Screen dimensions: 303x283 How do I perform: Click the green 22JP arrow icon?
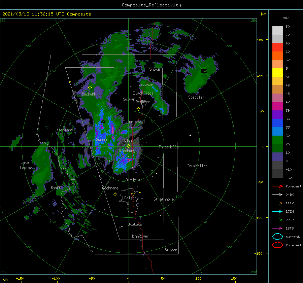point(277,220)
